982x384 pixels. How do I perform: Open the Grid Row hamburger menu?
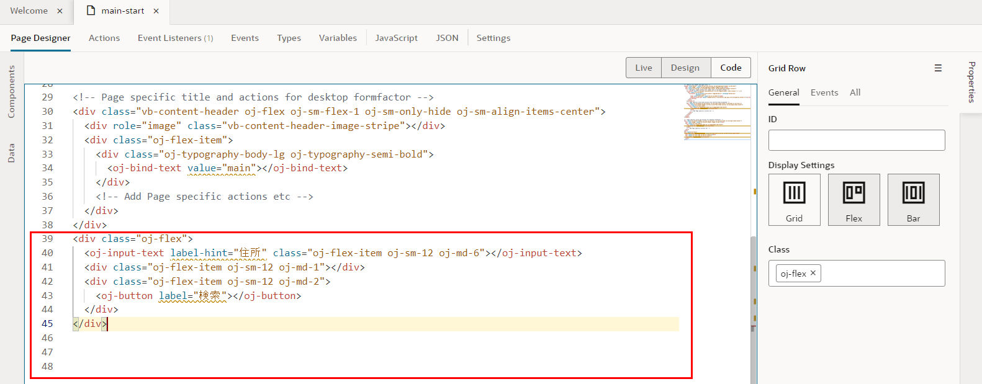click(x=938, y=68)
